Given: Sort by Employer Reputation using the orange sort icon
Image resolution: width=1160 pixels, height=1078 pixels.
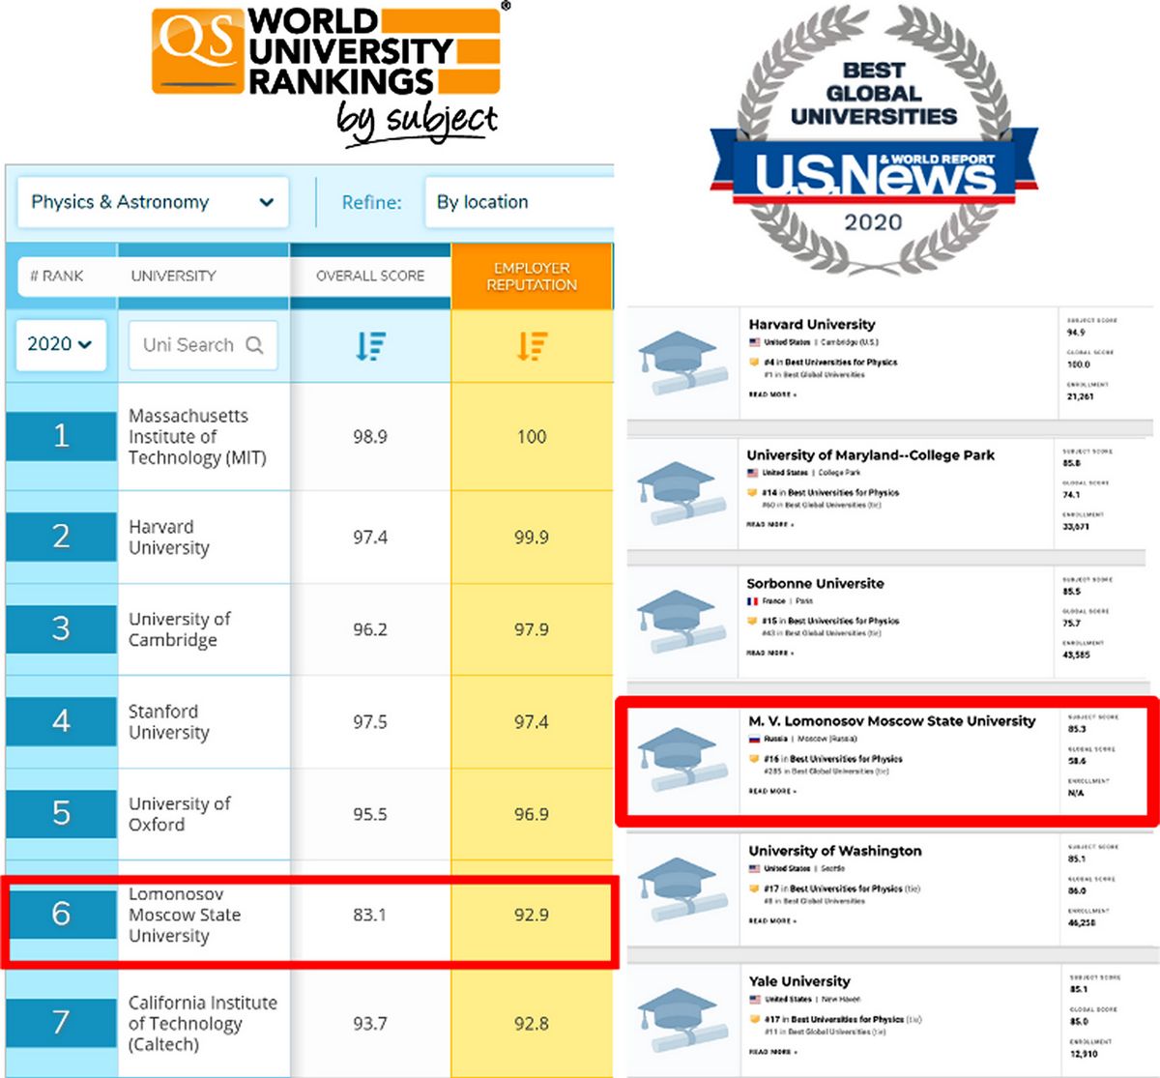Looking at the screenshot, I should tap(532, 345).
